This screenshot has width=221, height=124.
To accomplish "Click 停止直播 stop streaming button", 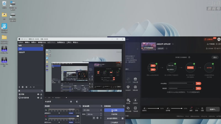I will (114, 110).
